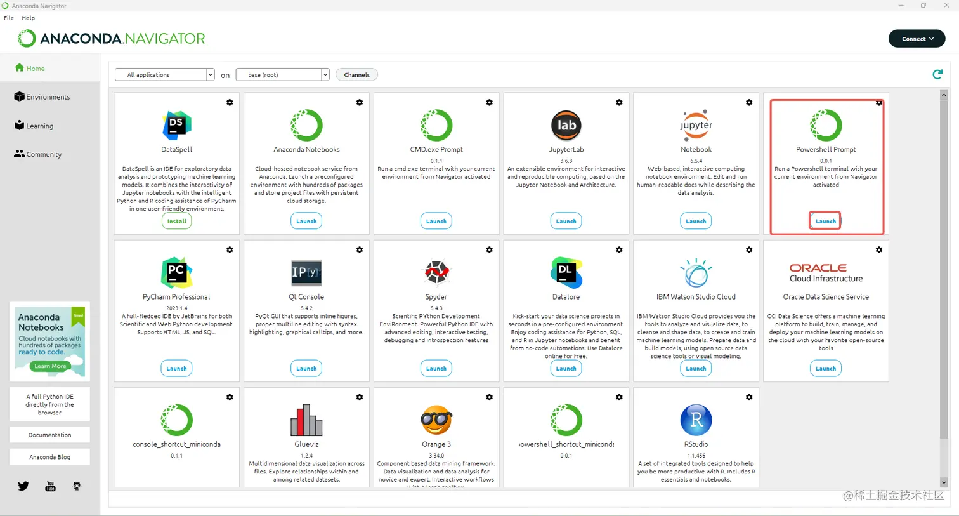Click the application list scrollbar down arrow
Viewport: 959px width, 516px height.
pyautogui.click(x=944, y=482)
